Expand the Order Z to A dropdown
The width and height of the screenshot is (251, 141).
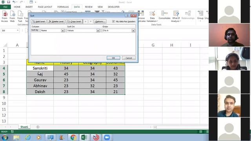click(133, 31)
